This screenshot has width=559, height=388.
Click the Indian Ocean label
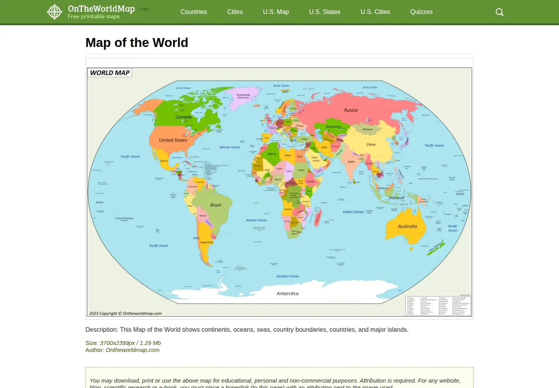[x=353, y=212]
